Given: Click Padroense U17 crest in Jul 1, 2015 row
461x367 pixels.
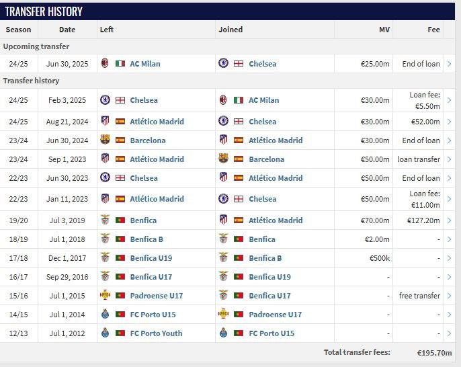Looking at the screenshot, I should click(105, 296).
